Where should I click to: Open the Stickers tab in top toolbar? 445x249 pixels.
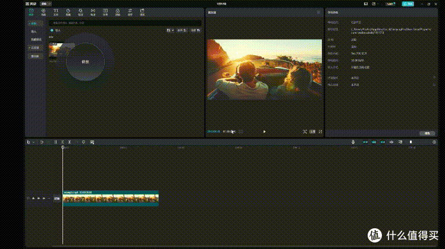click(x=68, y=12)
